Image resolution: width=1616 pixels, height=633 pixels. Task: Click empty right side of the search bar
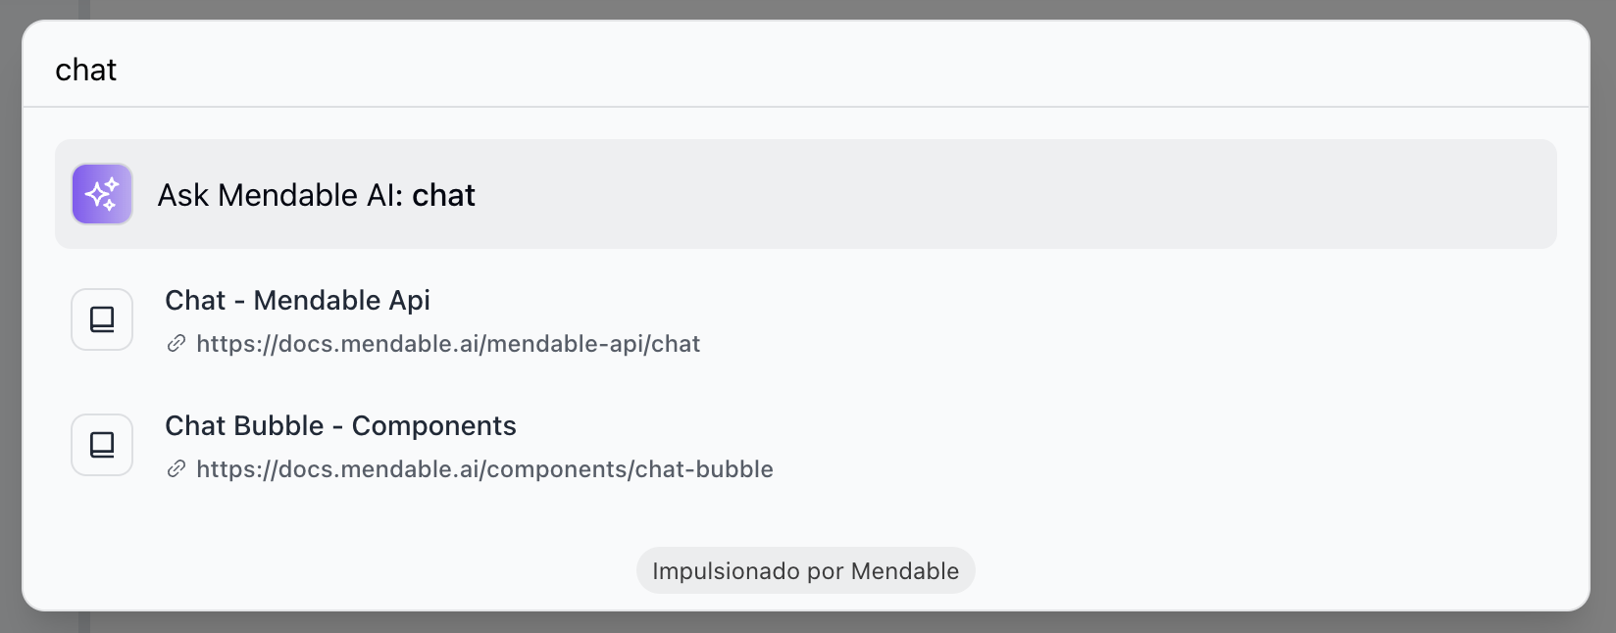point(1275,70)
